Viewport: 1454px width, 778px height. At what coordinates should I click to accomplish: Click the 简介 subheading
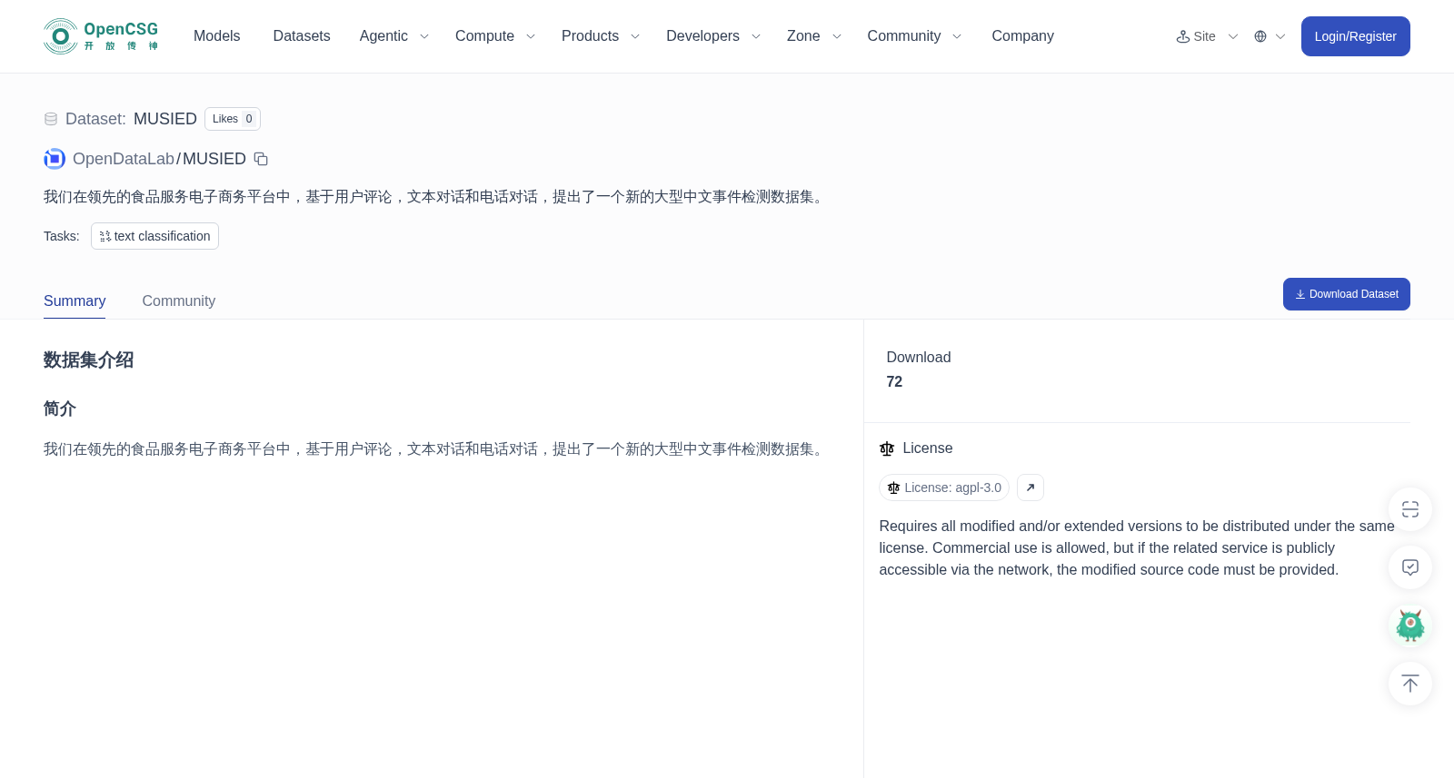point(60,409)
